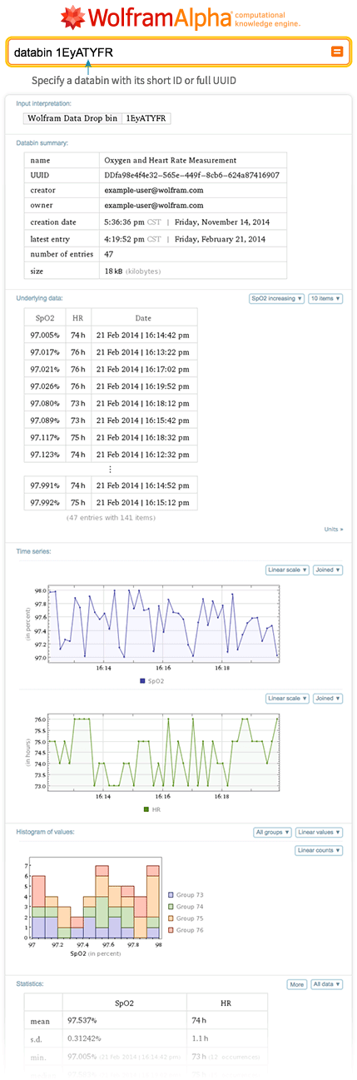Open Linear scale dropdown above SpO2 plot

click(x=287, y=570)
